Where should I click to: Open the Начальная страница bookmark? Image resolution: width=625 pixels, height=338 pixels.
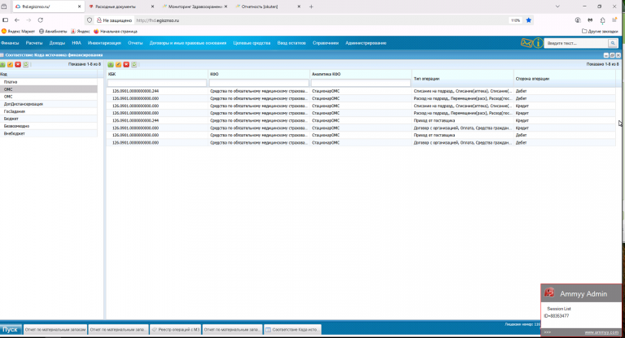click(116, 31)
